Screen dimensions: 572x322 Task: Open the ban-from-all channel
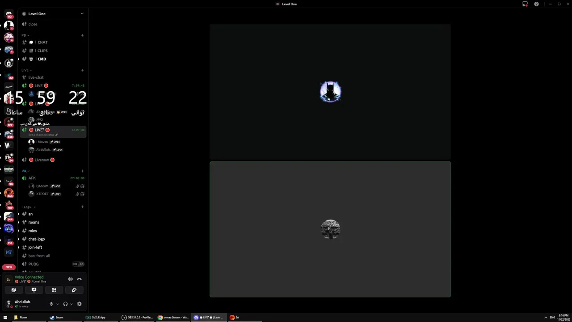coord(53,256)
